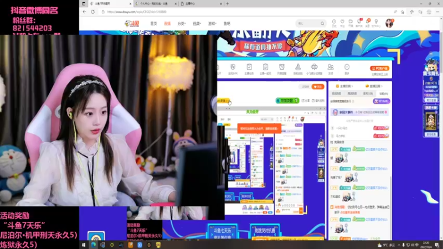Image resolution: width=443 pixels, height=249 pixels.
Task: Switch to the third ranking tab
Action: click(x=368, y=94)
